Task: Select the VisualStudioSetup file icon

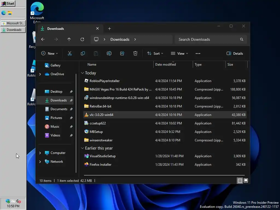Action: 86,156
